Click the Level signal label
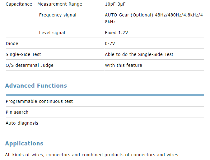 [x=52, y=33]
